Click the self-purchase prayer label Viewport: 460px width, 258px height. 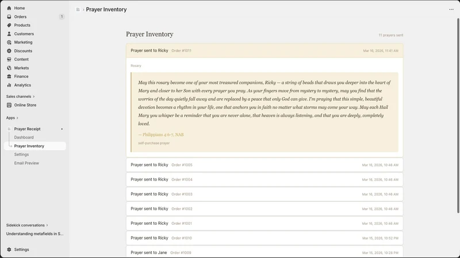point(154,143)
